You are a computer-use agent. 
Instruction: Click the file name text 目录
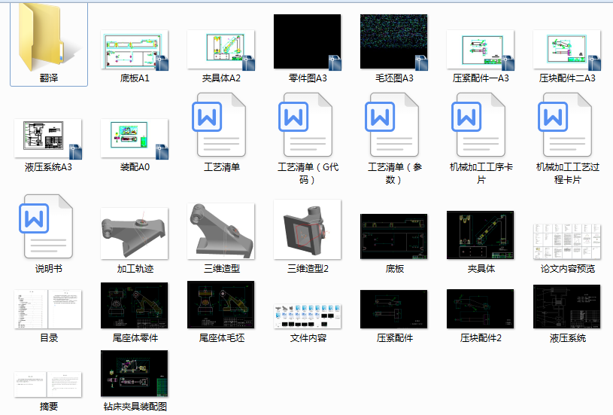click(49, 338)
